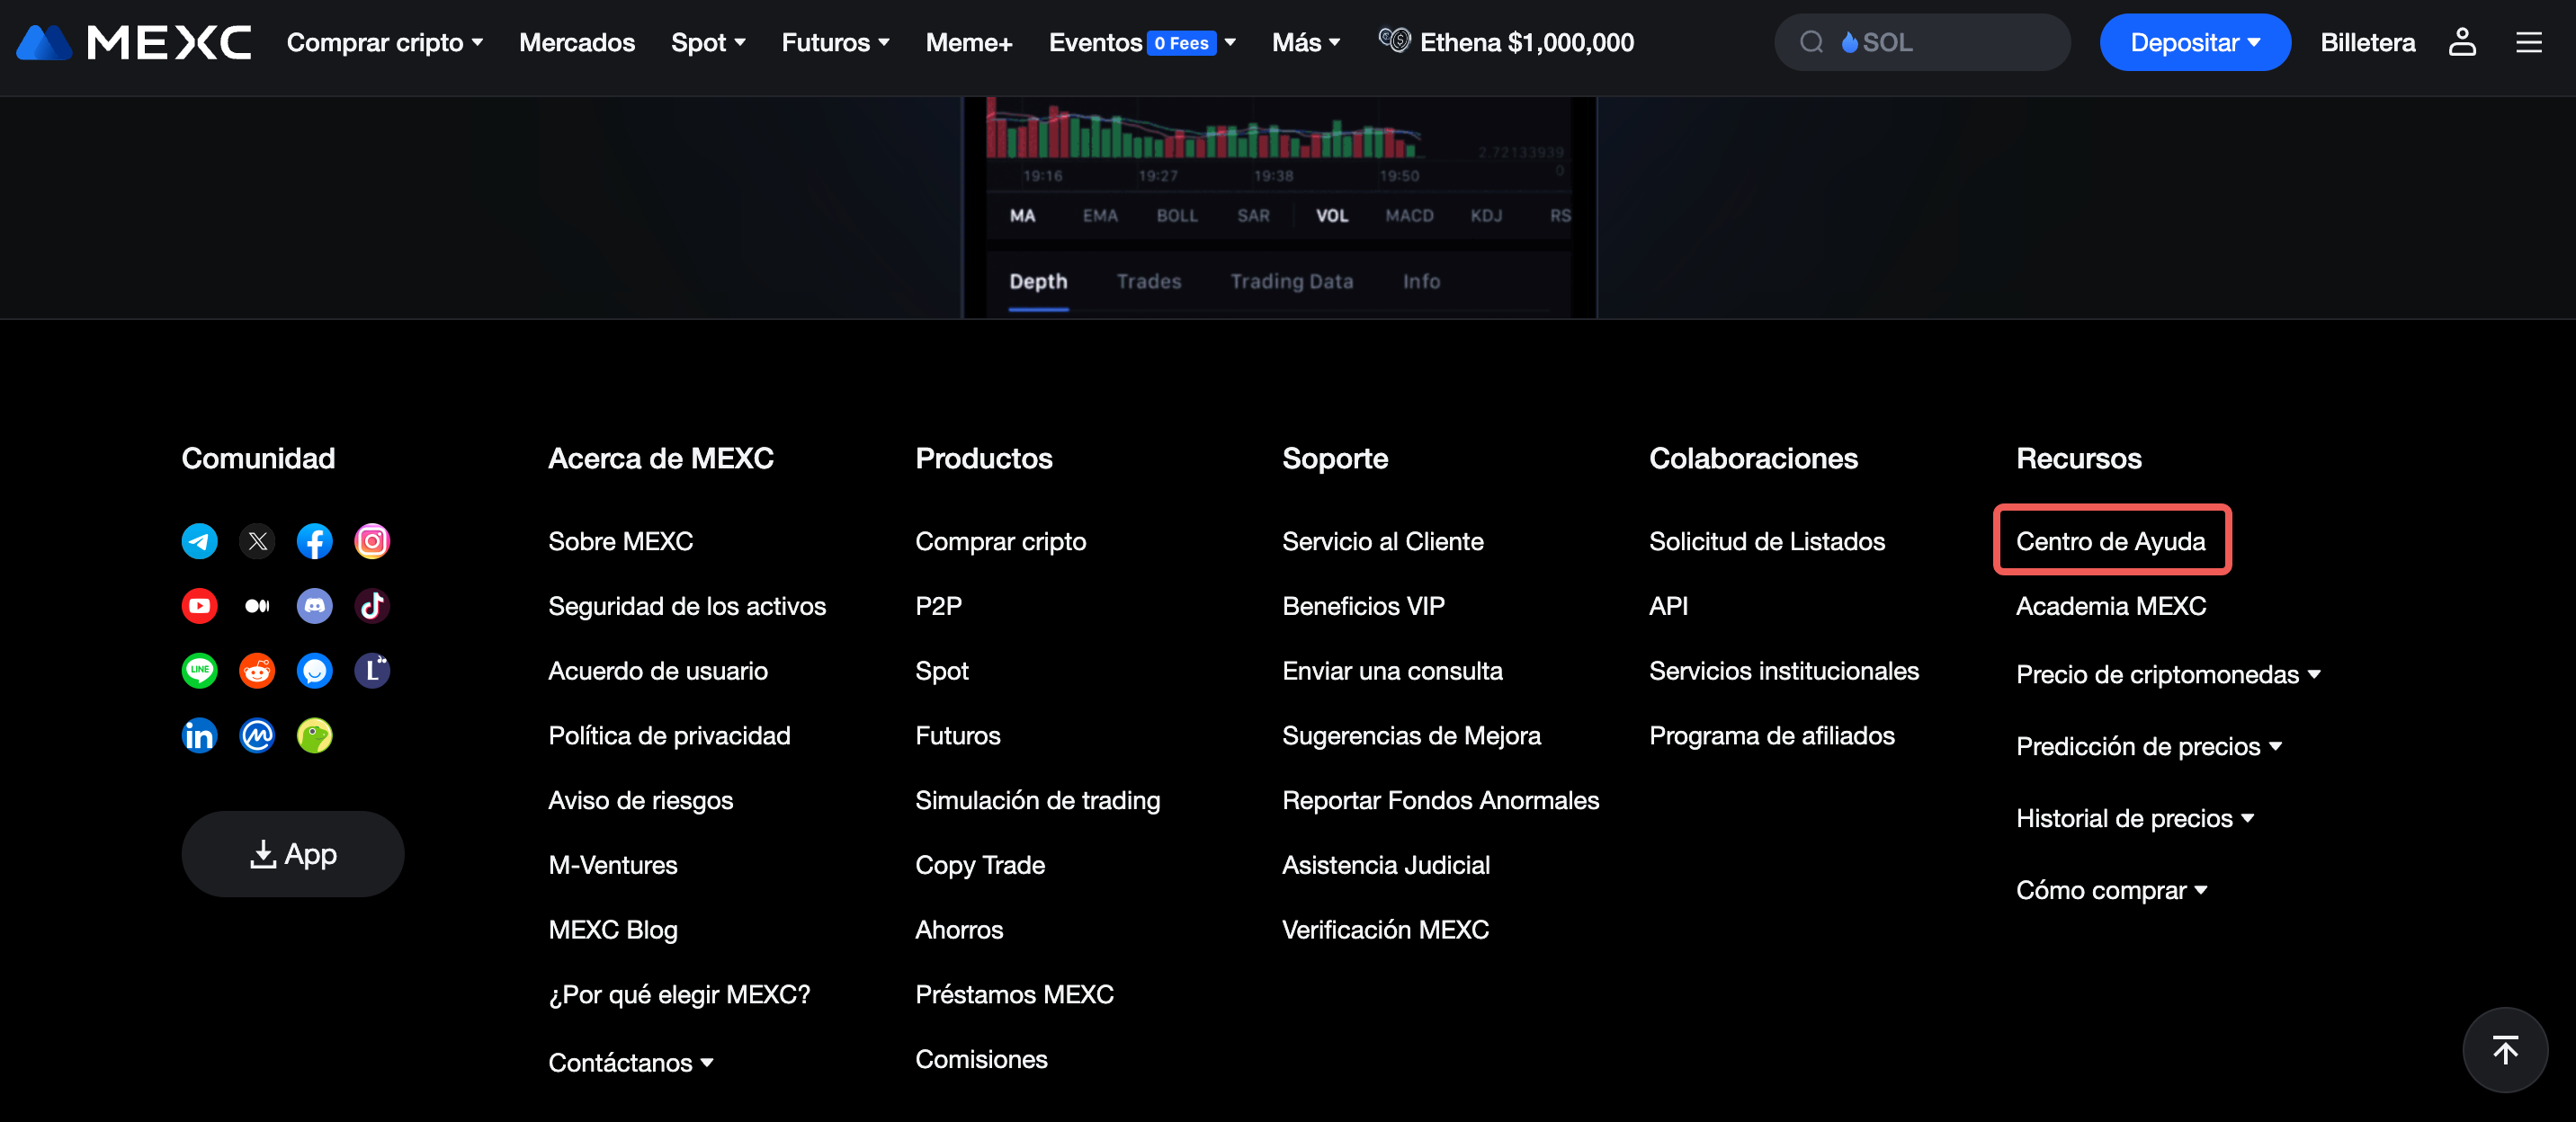Open the hamburger menu icon
This screenshot has height=1122, width=2576.
click(x=2529, y=42)
